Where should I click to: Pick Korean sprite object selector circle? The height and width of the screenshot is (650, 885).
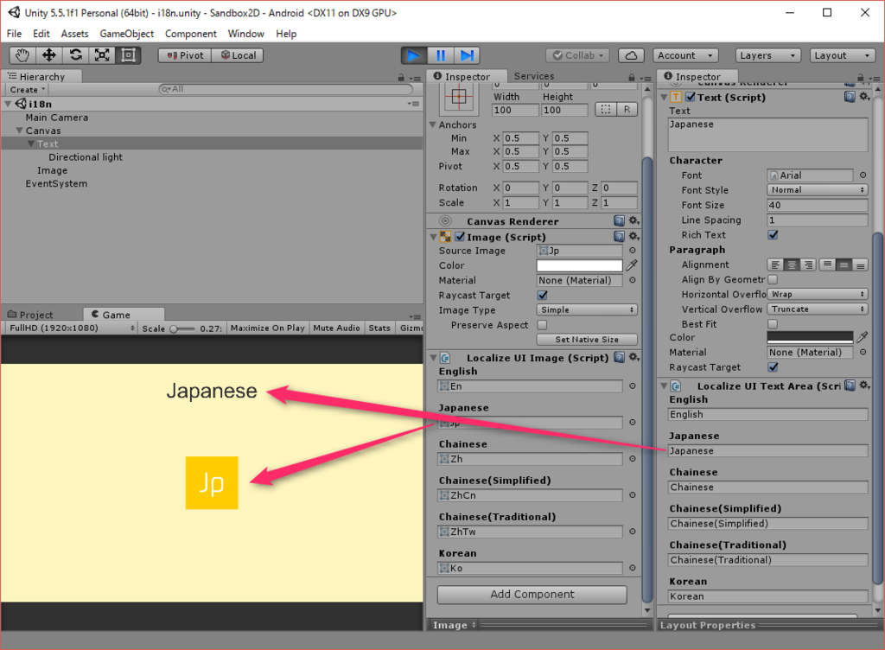click(x=632, y=568)
